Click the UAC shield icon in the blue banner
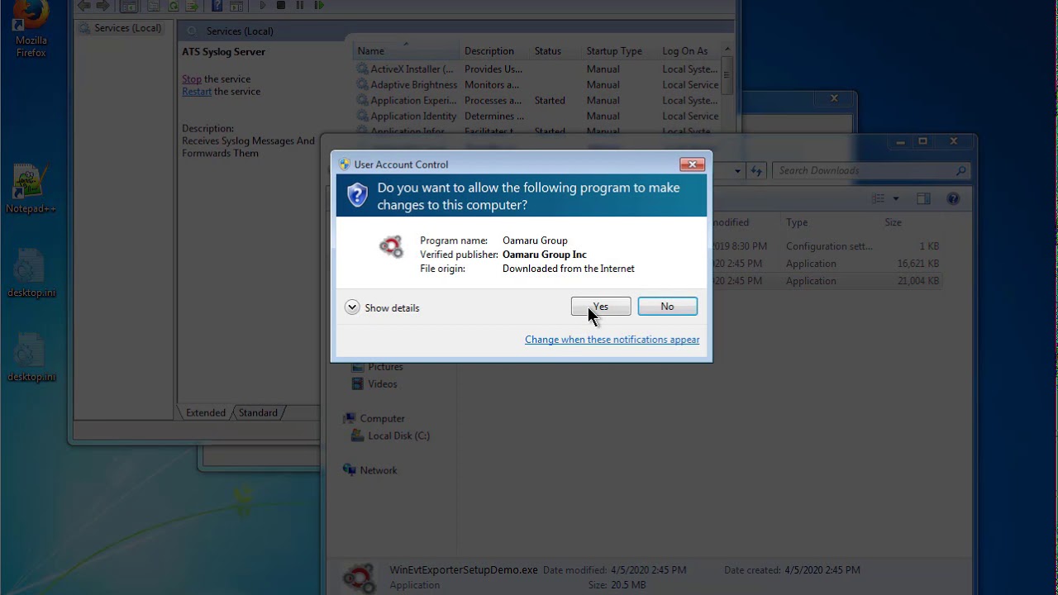Viewport: 1058px width, 595px height. [357, 195]
